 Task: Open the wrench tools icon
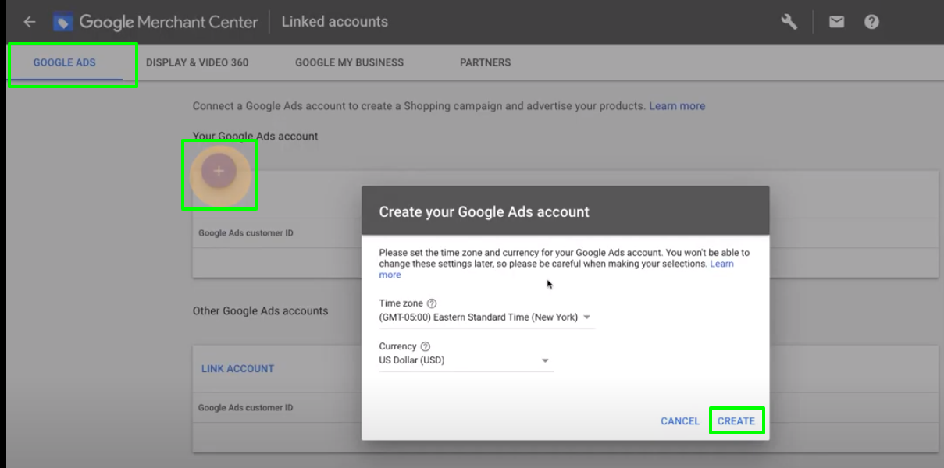tap(789, 22)
